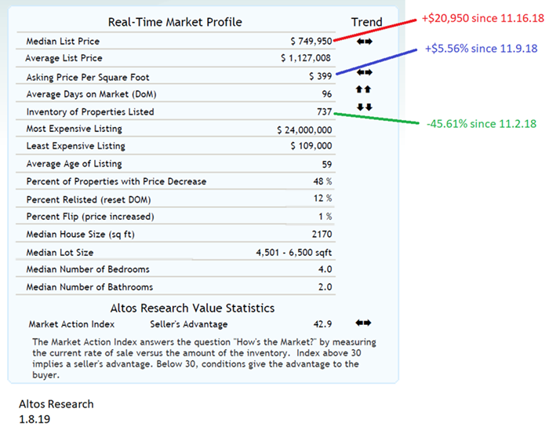
Task: Click the Median Lot Size range value
Action: [x=293, y=252]
